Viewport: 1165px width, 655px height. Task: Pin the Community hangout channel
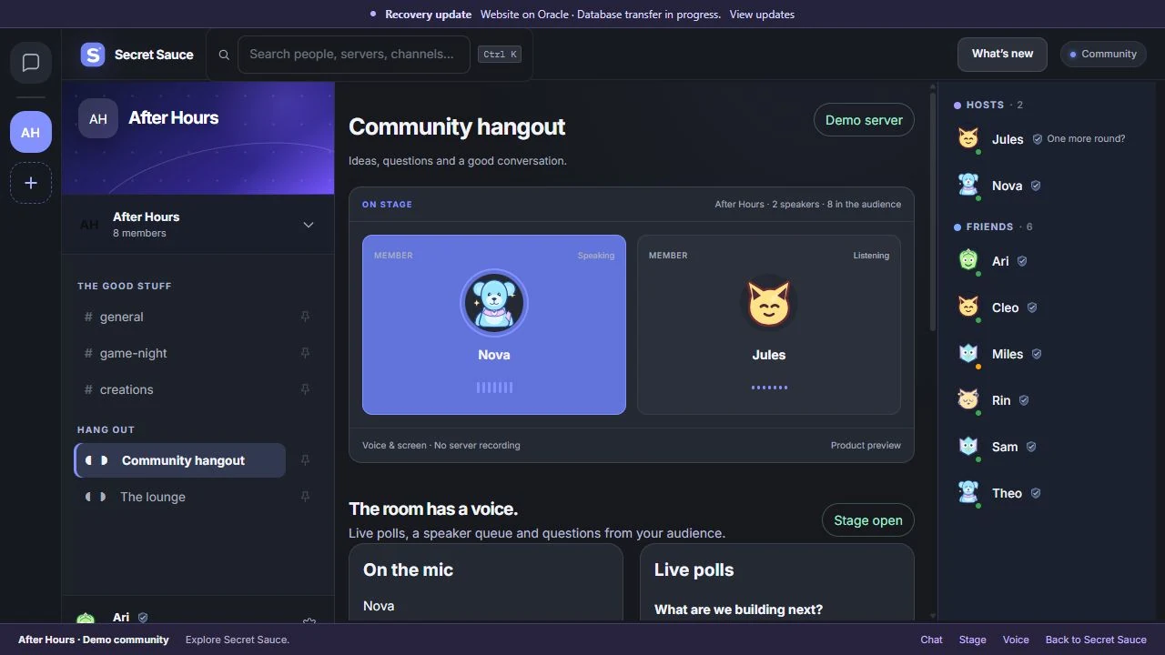click(x=305, y=460)
